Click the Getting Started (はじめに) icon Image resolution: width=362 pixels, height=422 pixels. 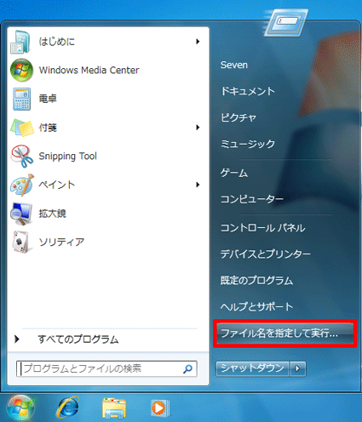tap(20, 42)
